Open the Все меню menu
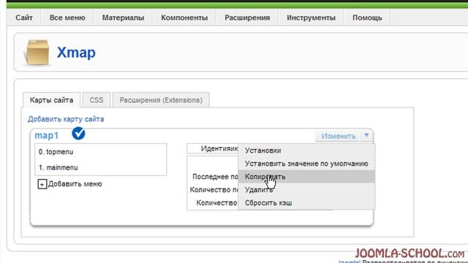The width and height of the screenshot is (468, 263). [x=67, y=18]
